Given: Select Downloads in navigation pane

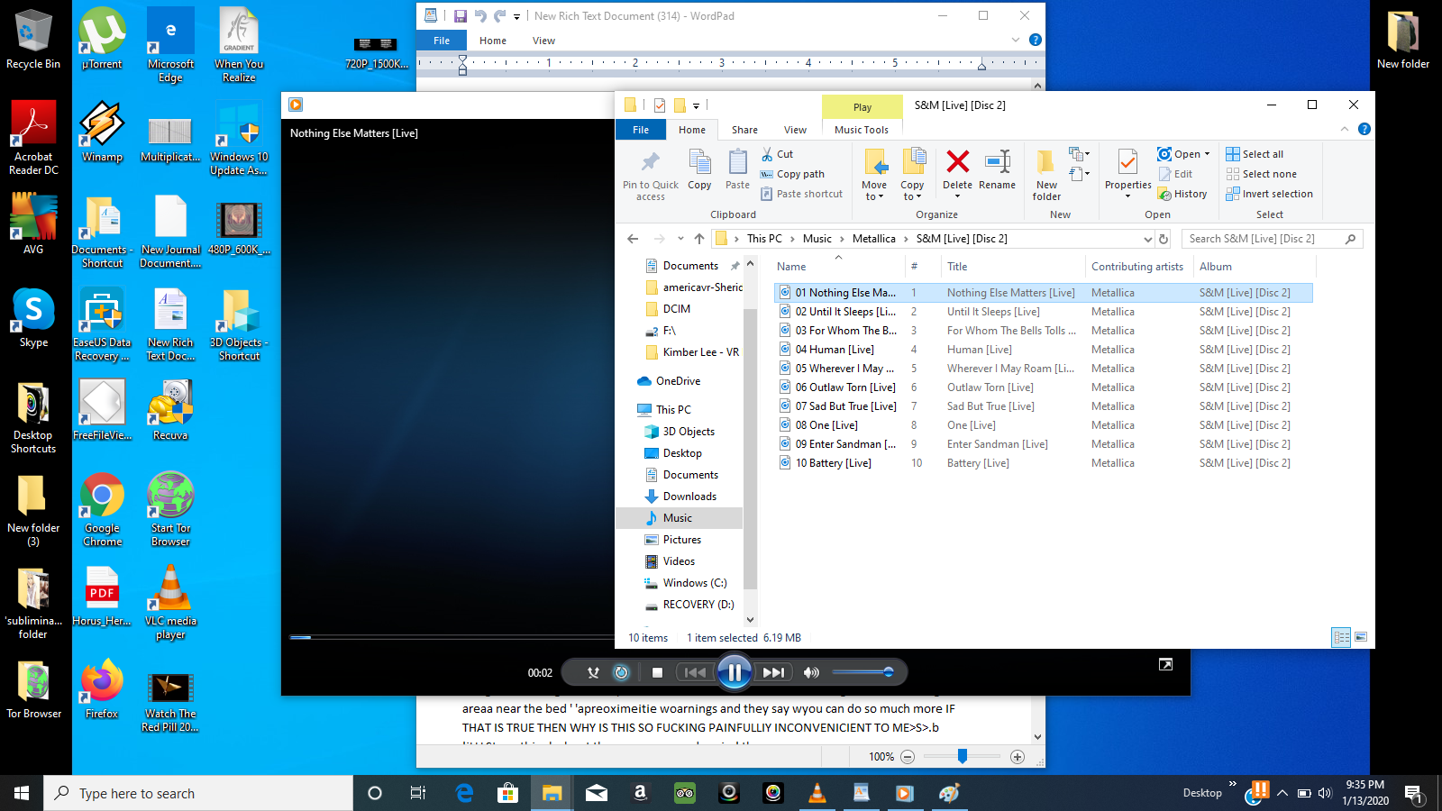Looking at the screenshot, I should [689, 497].
